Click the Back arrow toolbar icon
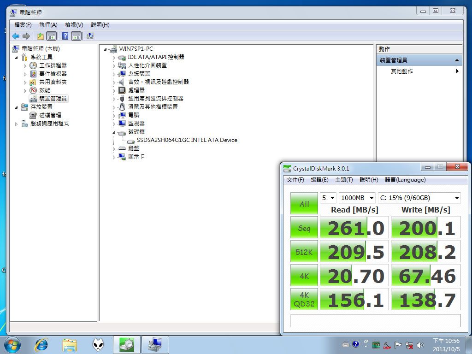This screenshot has height=354, width=472. 16,36
